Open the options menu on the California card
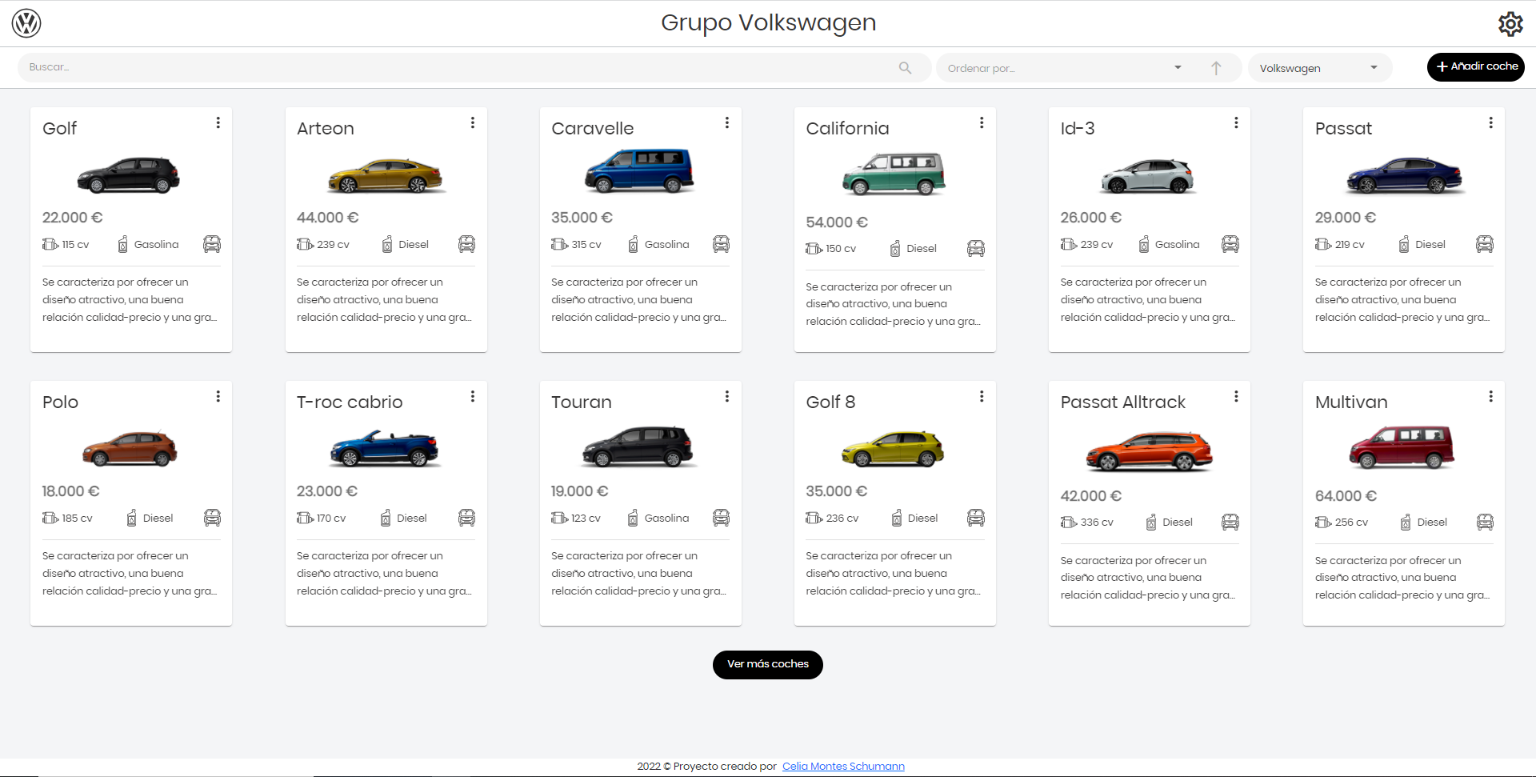The width and height of the screenshot is (1536, 777). tap(982, 122)
